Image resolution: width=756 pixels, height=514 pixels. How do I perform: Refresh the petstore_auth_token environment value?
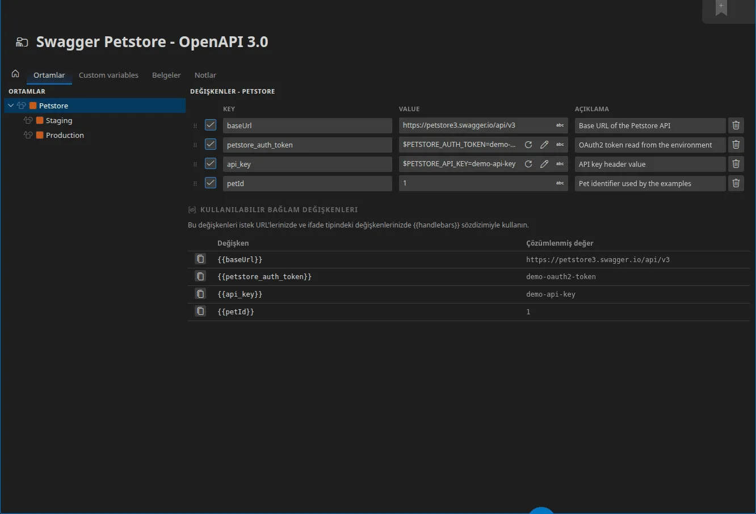(x=528, y=145)
